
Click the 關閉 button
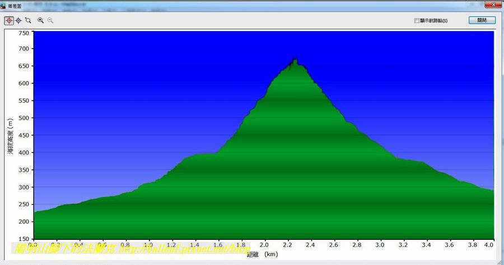coord(482,20)
